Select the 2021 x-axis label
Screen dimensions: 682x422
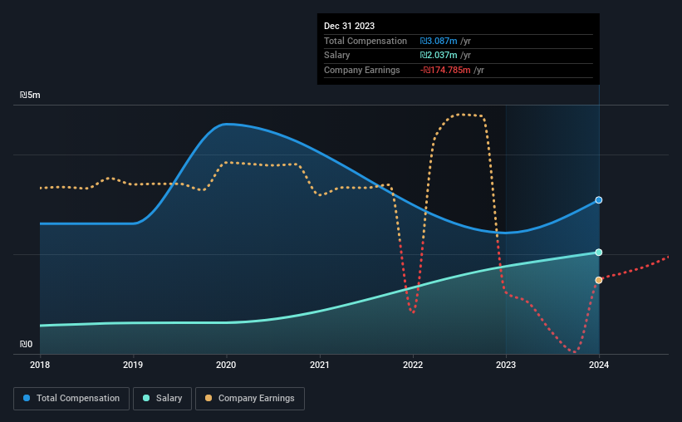(320, 365)
